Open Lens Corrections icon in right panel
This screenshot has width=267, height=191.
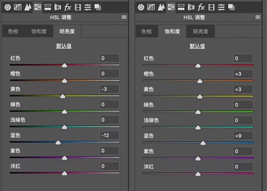(x=191, y=7)
